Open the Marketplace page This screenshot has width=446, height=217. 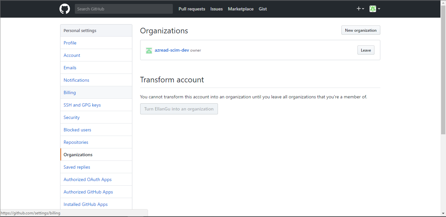[240, 9]
